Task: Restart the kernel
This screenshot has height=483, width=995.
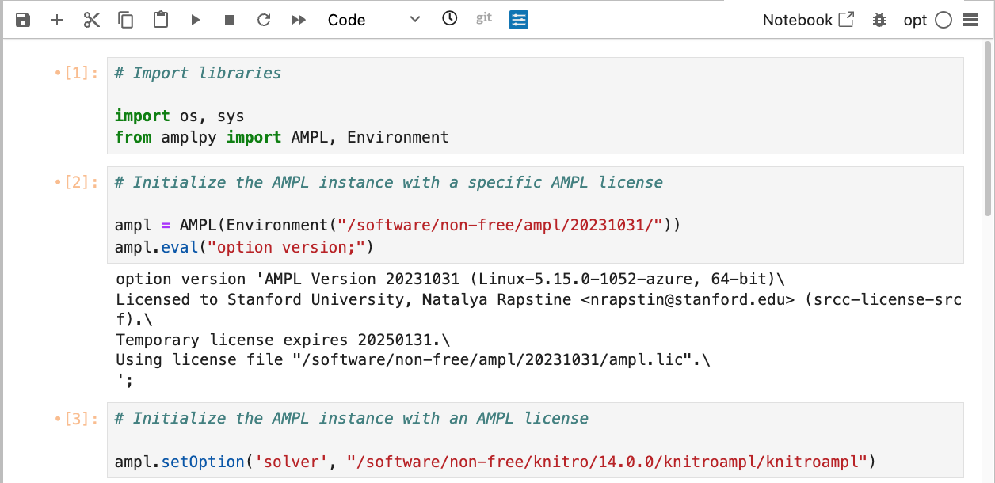Action: [264, 19]
